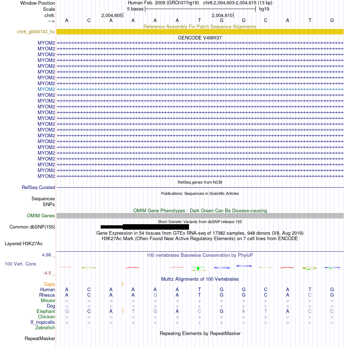Screen dimensions: 344x347
Task: Click 'Repeating Elements by RepeatMasker' title
Action: (x=200, y=334)
